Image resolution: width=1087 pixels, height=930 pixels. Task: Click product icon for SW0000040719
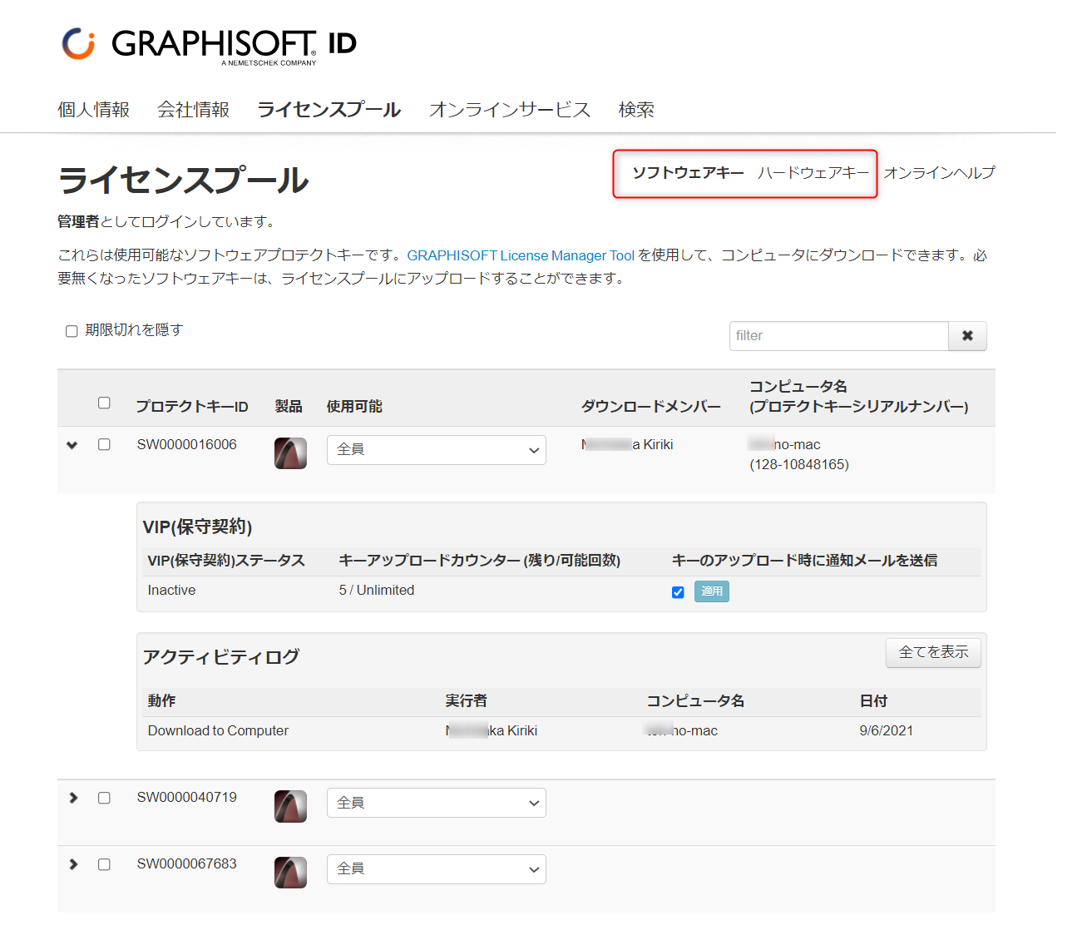click(x=290, y=806)
